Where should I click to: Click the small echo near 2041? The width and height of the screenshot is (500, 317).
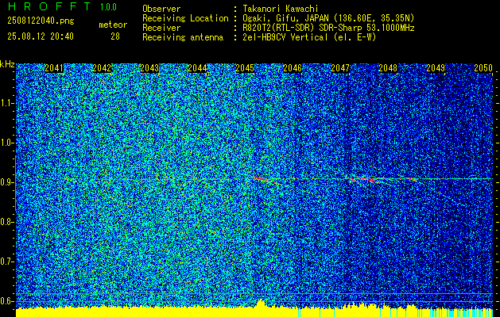click(x=69, y=179)
